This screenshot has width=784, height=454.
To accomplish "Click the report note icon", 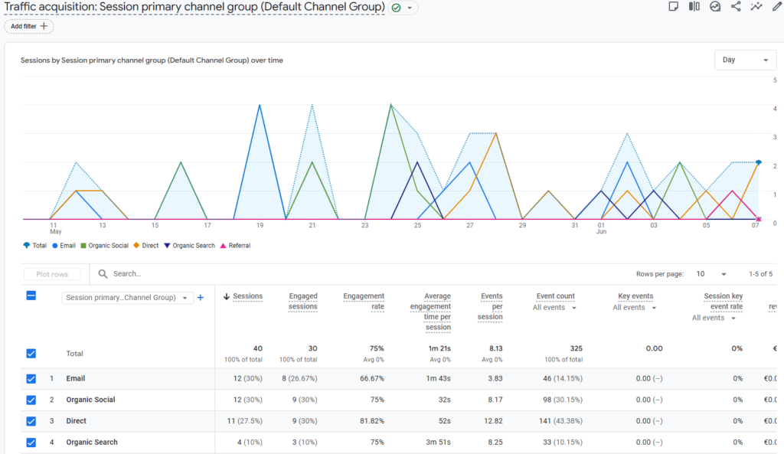I will pos(674,6).
